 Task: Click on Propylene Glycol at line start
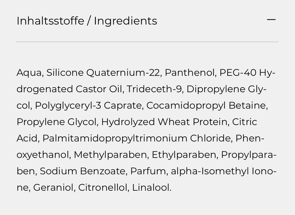click(56, 122)
